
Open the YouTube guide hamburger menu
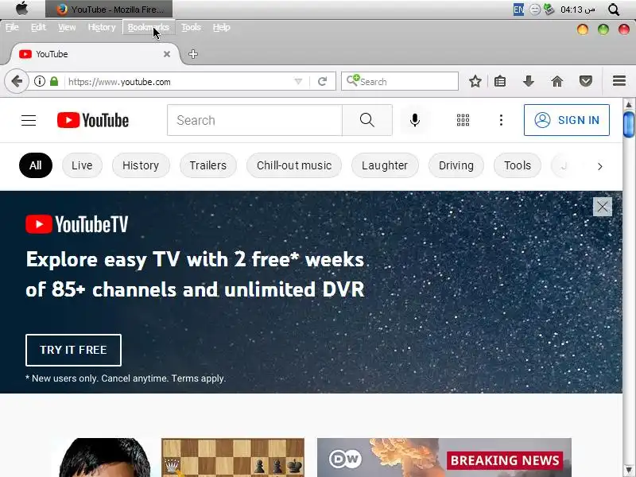pyautogui.click(x=29, y=120)
